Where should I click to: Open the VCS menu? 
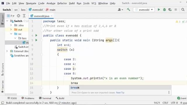click(x=94, y=3)
